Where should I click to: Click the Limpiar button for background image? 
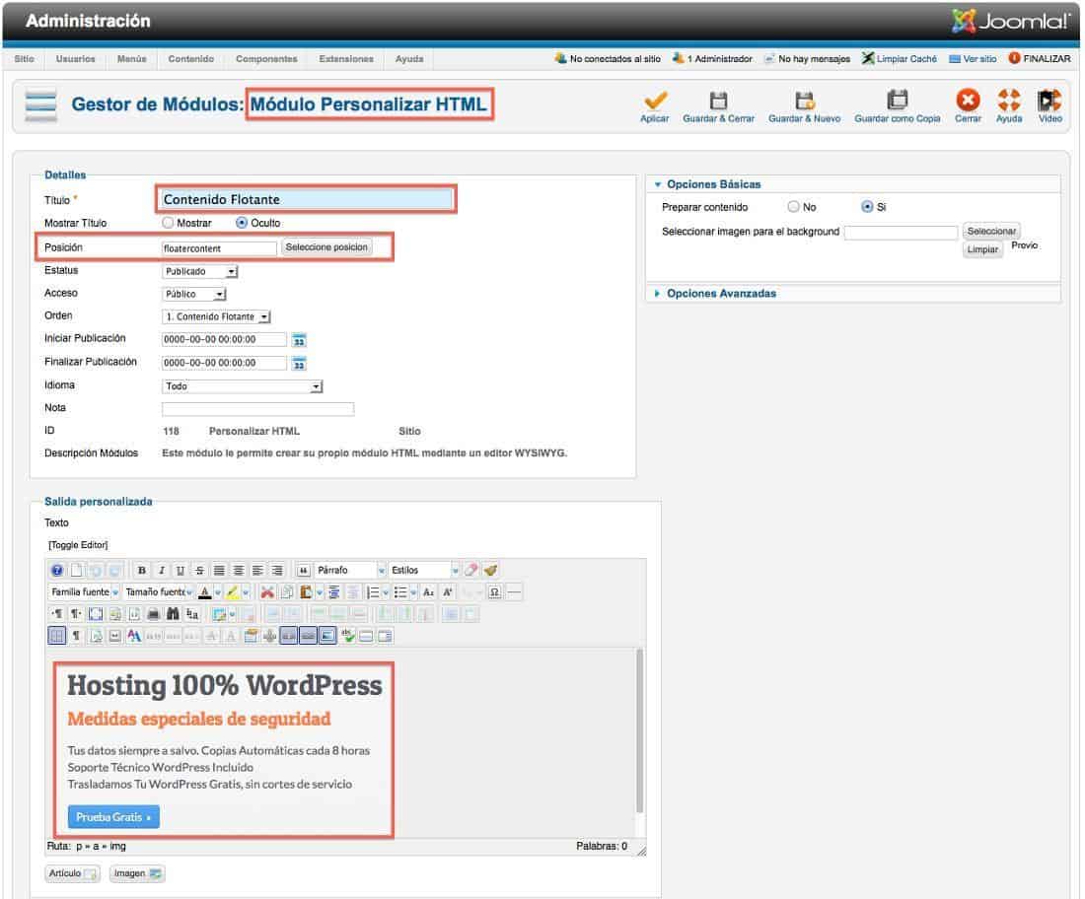click(981, 249)
